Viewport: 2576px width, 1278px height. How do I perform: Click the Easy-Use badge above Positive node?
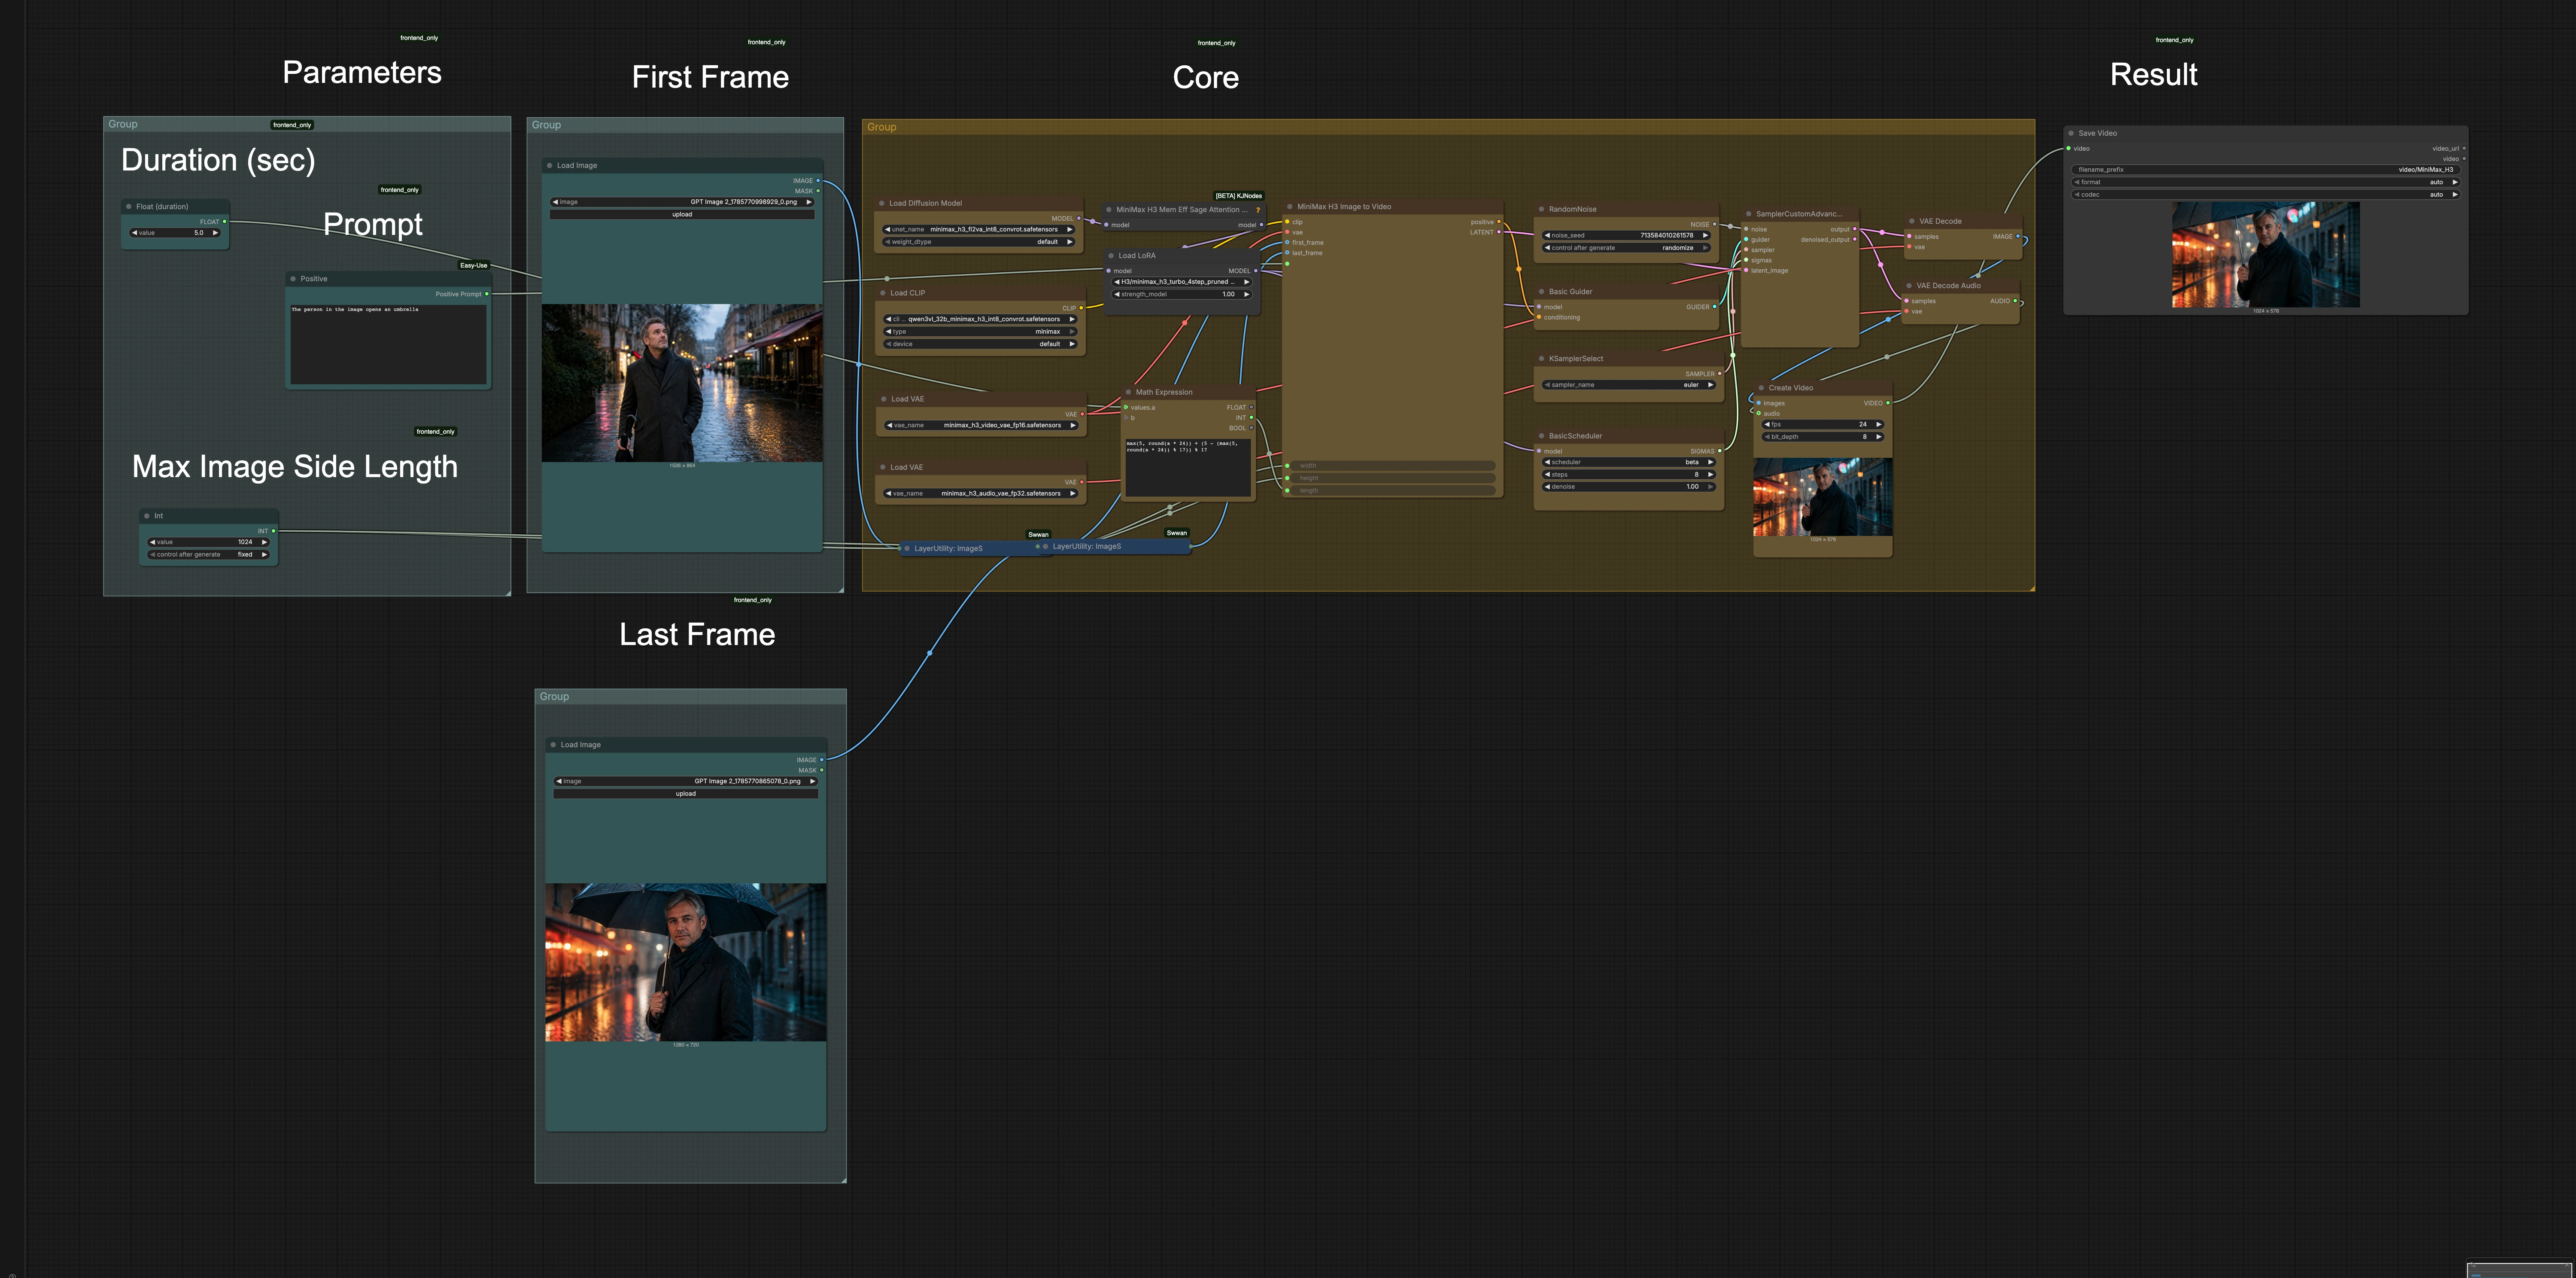(474, 266)
